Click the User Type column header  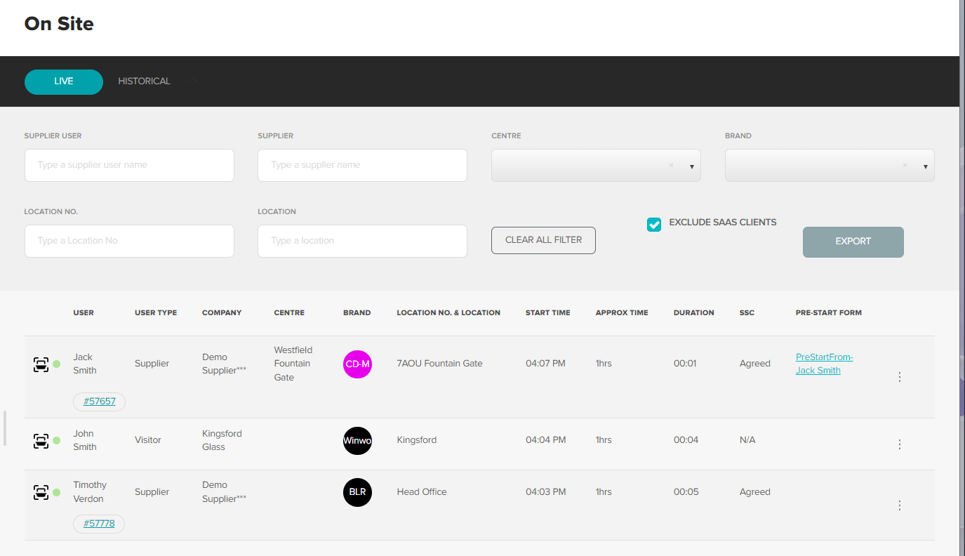[x=156, y=313]
